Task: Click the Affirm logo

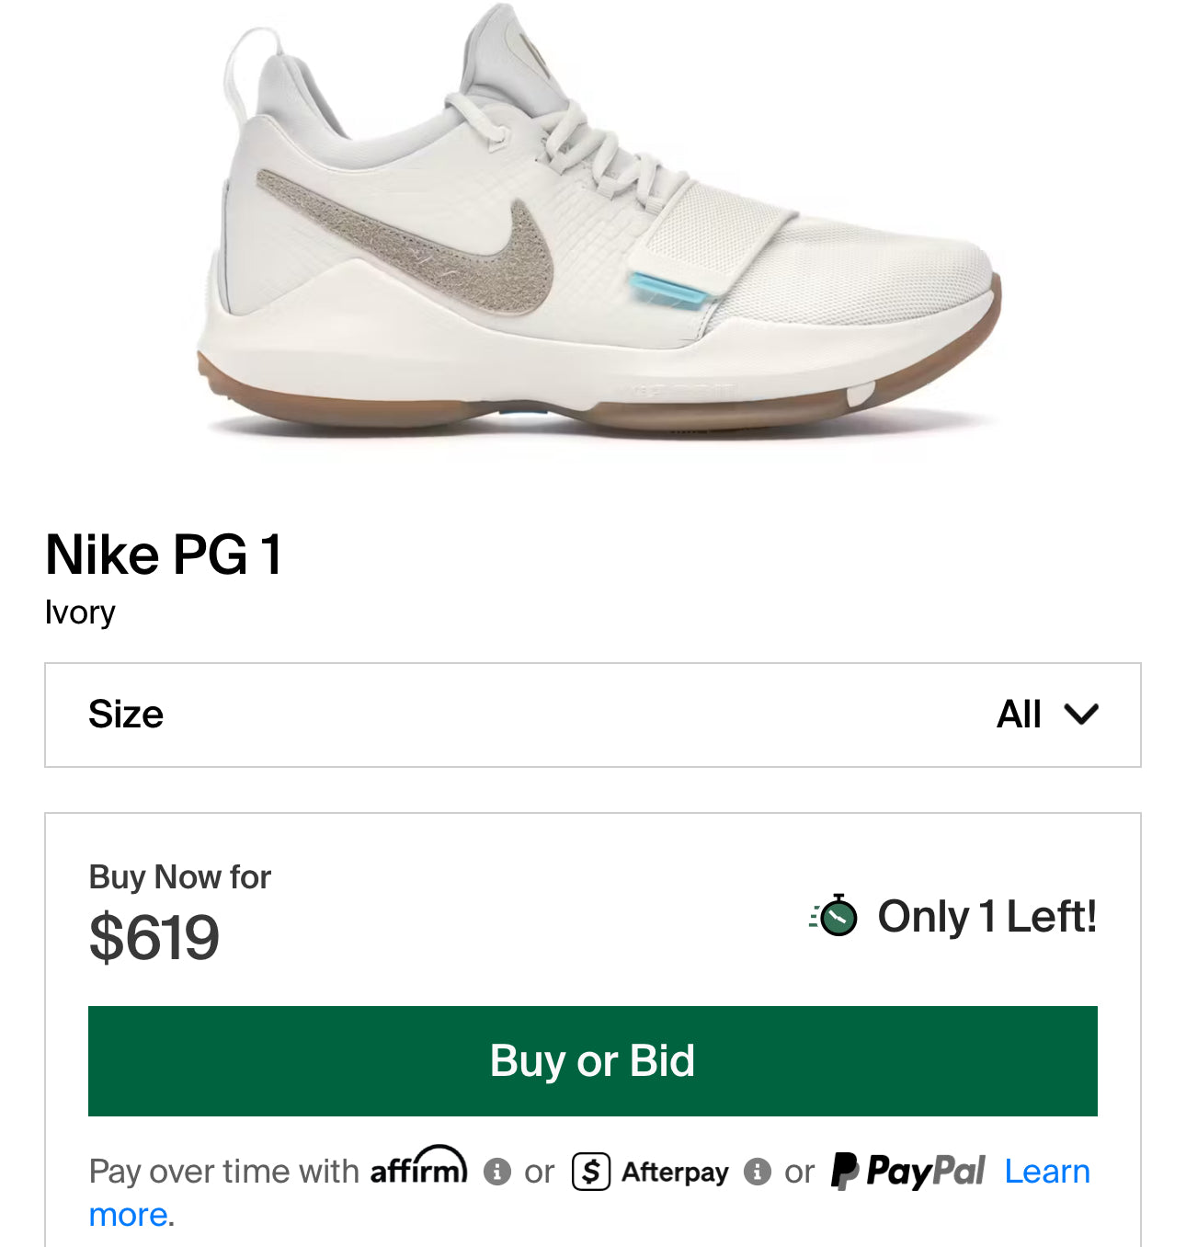Action: click(x=418, y=1168)
